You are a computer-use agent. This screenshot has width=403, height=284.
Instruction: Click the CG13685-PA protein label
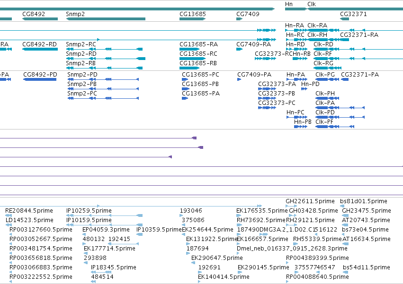201,94
